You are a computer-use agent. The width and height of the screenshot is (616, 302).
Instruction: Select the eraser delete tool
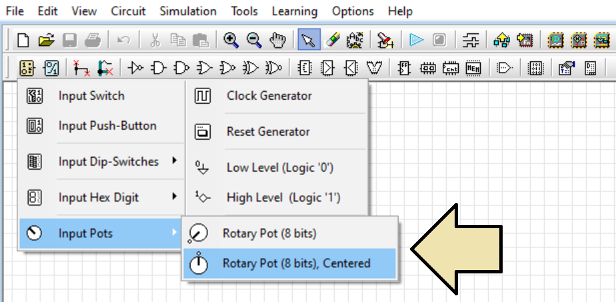point(333,40)
